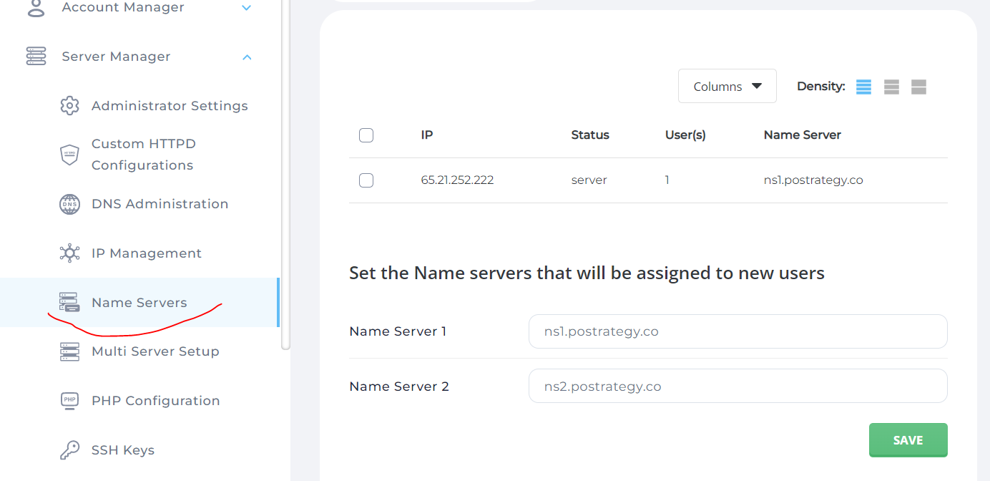Select the Name Servers stack icon

point(69,302)
